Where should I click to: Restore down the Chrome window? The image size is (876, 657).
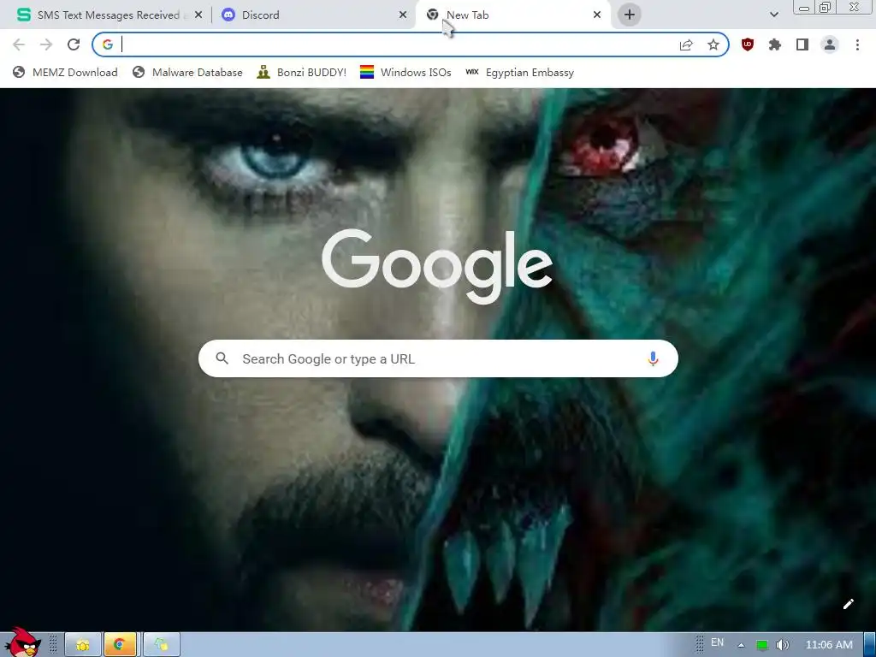(x=825, y=7)
